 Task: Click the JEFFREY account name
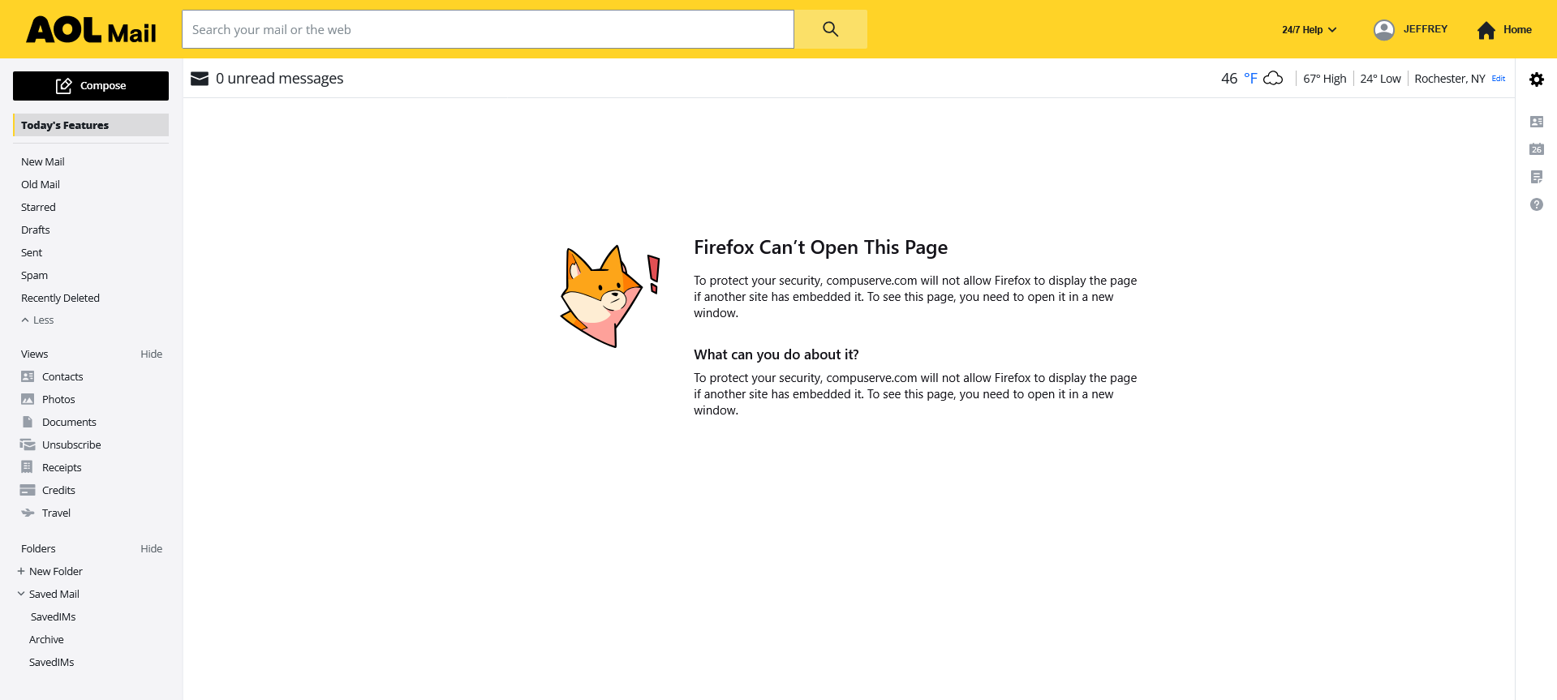click(1426, 29)
